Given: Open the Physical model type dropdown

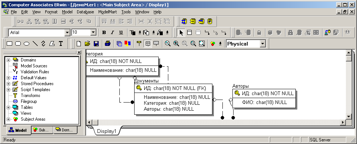Looking at the screenshot, I should [263, 44].
